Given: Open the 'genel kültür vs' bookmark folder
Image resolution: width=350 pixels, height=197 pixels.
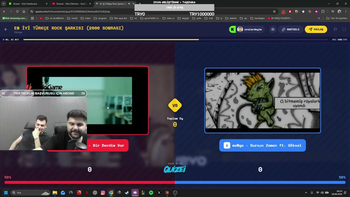Looking at the screenshot, I should click(149, 18).
